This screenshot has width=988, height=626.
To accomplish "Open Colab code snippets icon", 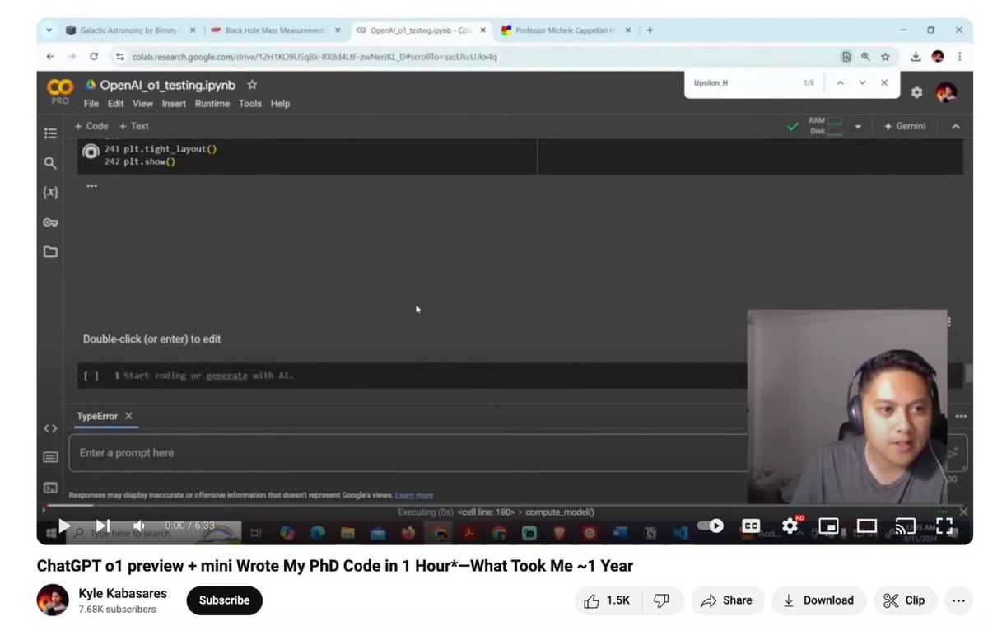I will (50, 428).
